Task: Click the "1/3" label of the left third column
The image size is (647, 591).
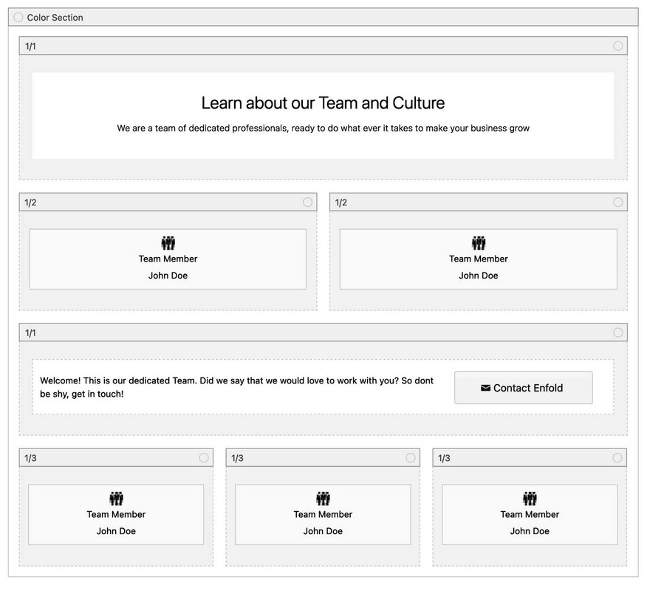Action: click(30, 458)
